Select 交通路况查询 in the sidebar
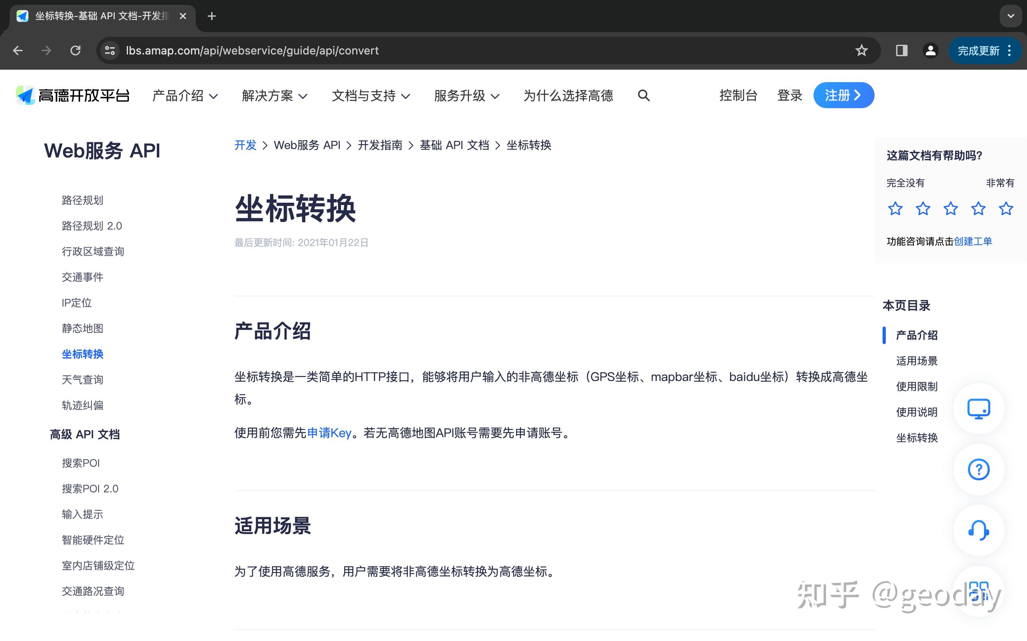Screen dimensions: 1027x641 coord(93,591)
